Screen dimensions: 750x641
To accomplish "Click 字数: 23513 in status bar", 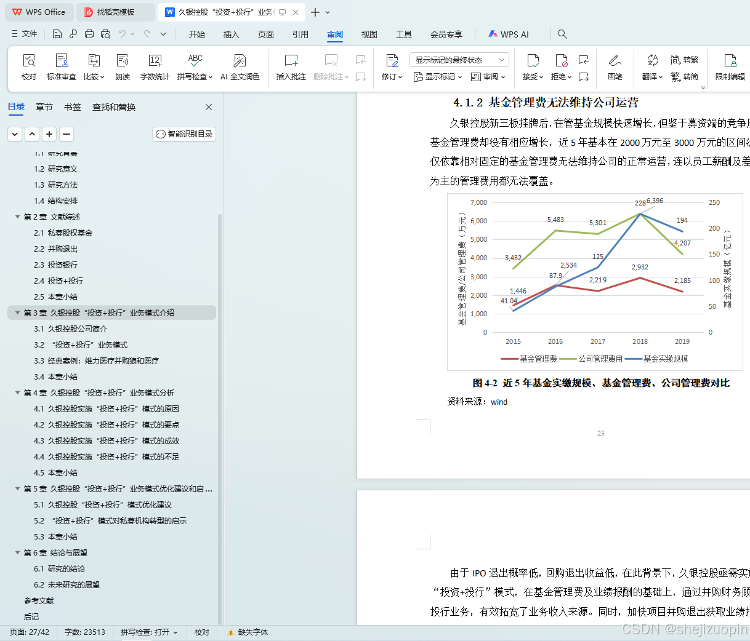I will [x=85, y=632].
